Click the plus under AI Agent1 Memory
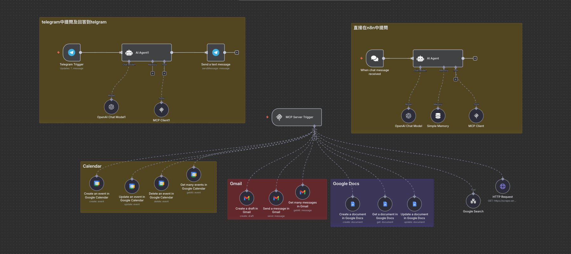The height and width of the screenshot is (254, 571). (152, 73)
